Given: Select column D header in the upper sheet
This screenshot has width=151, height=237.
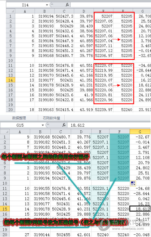Looking at the screenshot, I should (x=84, y=11).
